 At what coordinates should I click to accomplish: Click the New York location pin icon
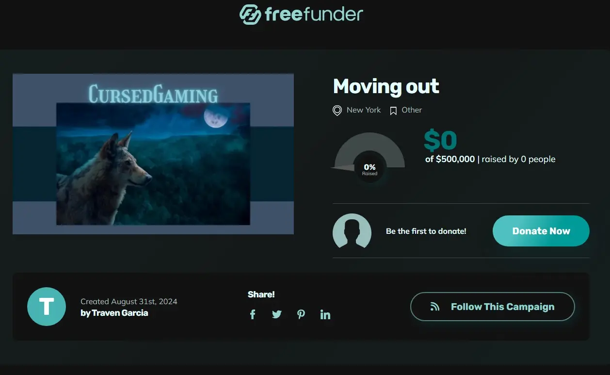pos(337,111)
